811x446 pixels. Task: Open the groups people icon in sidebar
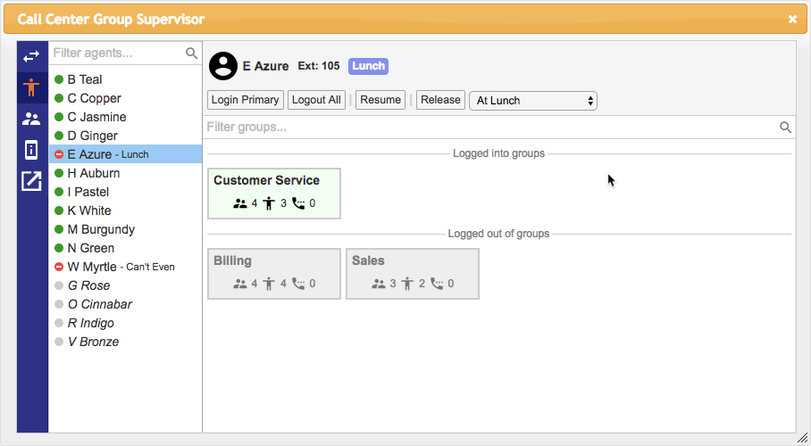[31, 119]
